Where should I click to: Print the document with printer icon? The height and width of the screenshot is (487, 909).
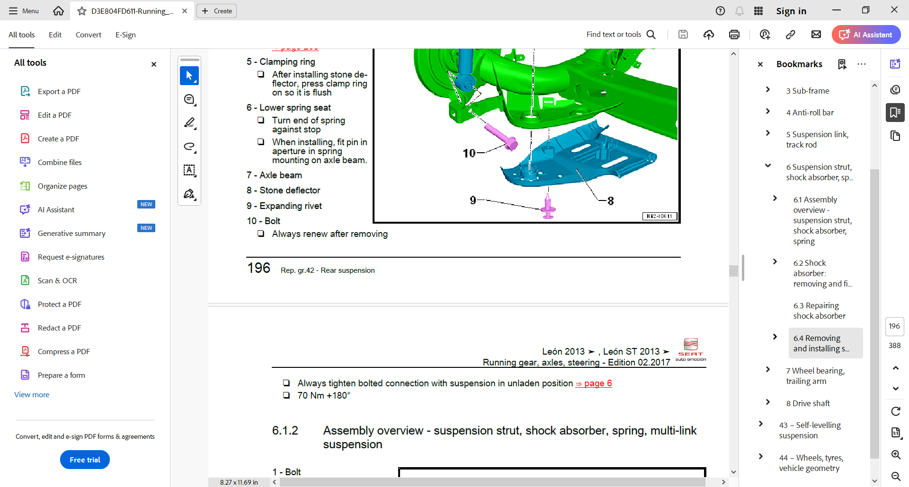coord(734,34)
